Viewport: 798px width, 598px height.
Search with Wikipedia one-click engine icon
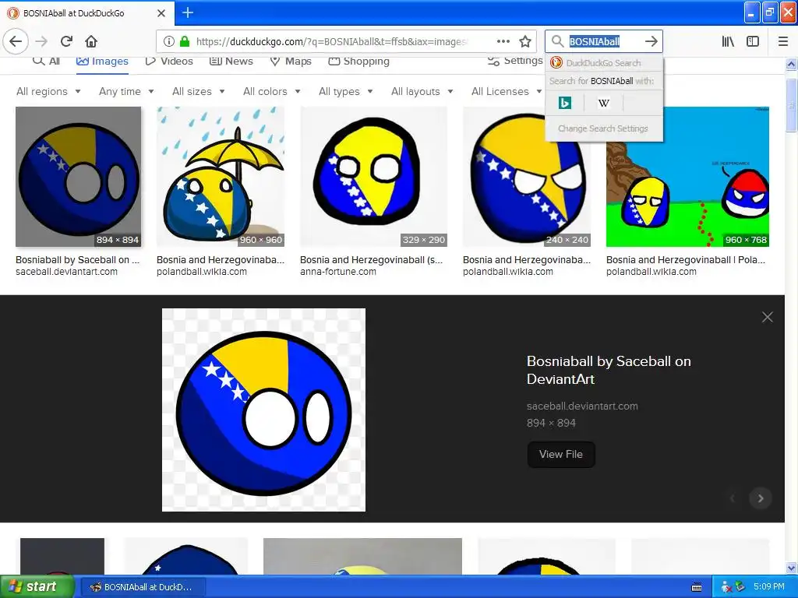click(x=604, y=103)
